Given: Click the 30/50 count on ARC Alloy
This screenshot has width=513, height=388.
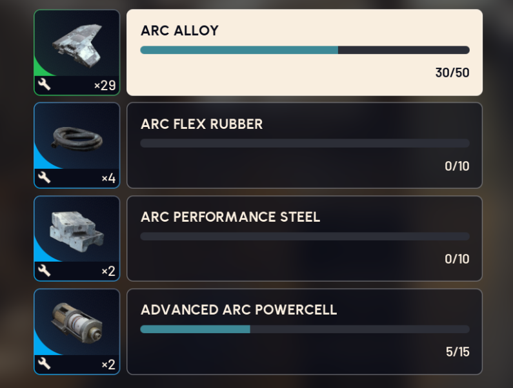Looking at the screenshot, I should tap(452, 73).
